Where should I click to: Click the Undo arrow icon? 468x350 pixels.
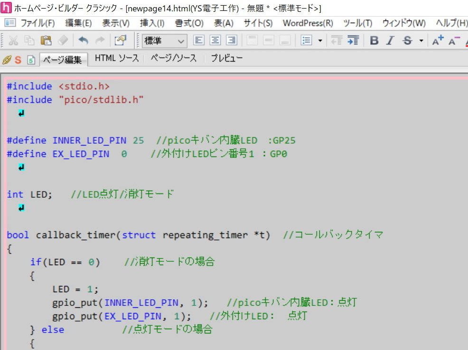click(84, 41)
